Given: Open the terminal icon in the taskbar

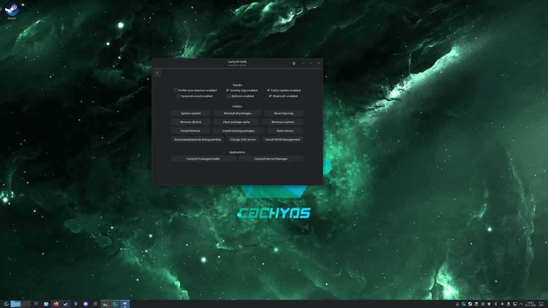Looking at the screenshot, I should (x=95, y=304).
